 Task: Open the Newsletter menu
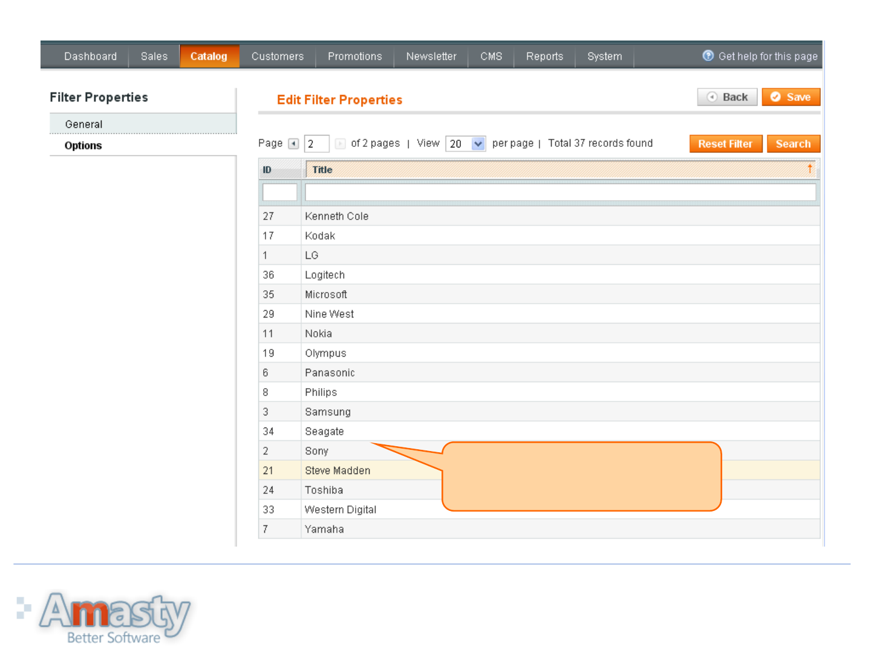coord(431,56)
